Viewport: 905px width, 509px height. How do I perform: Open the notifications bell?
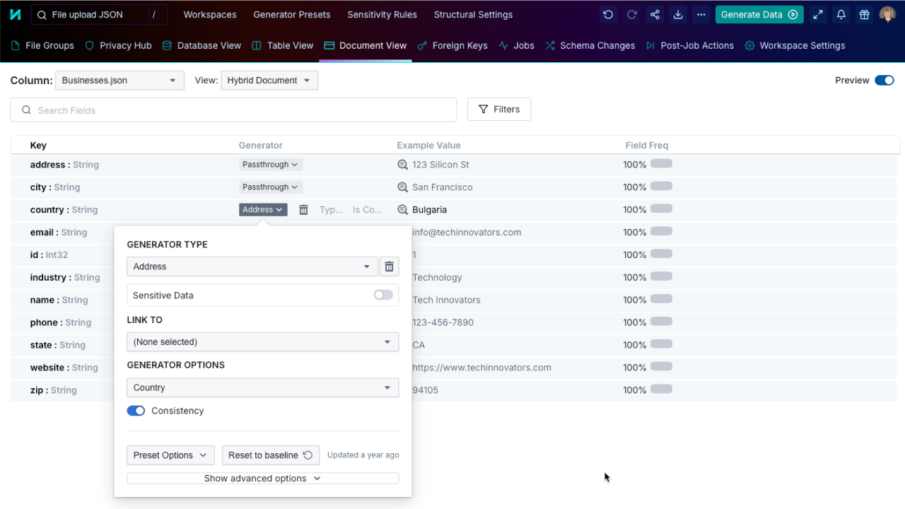[841, 14]
